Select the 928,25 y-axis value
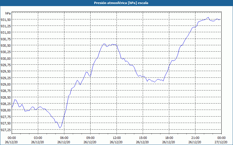Viewport: 233px width, 145px height. point(6,104)
